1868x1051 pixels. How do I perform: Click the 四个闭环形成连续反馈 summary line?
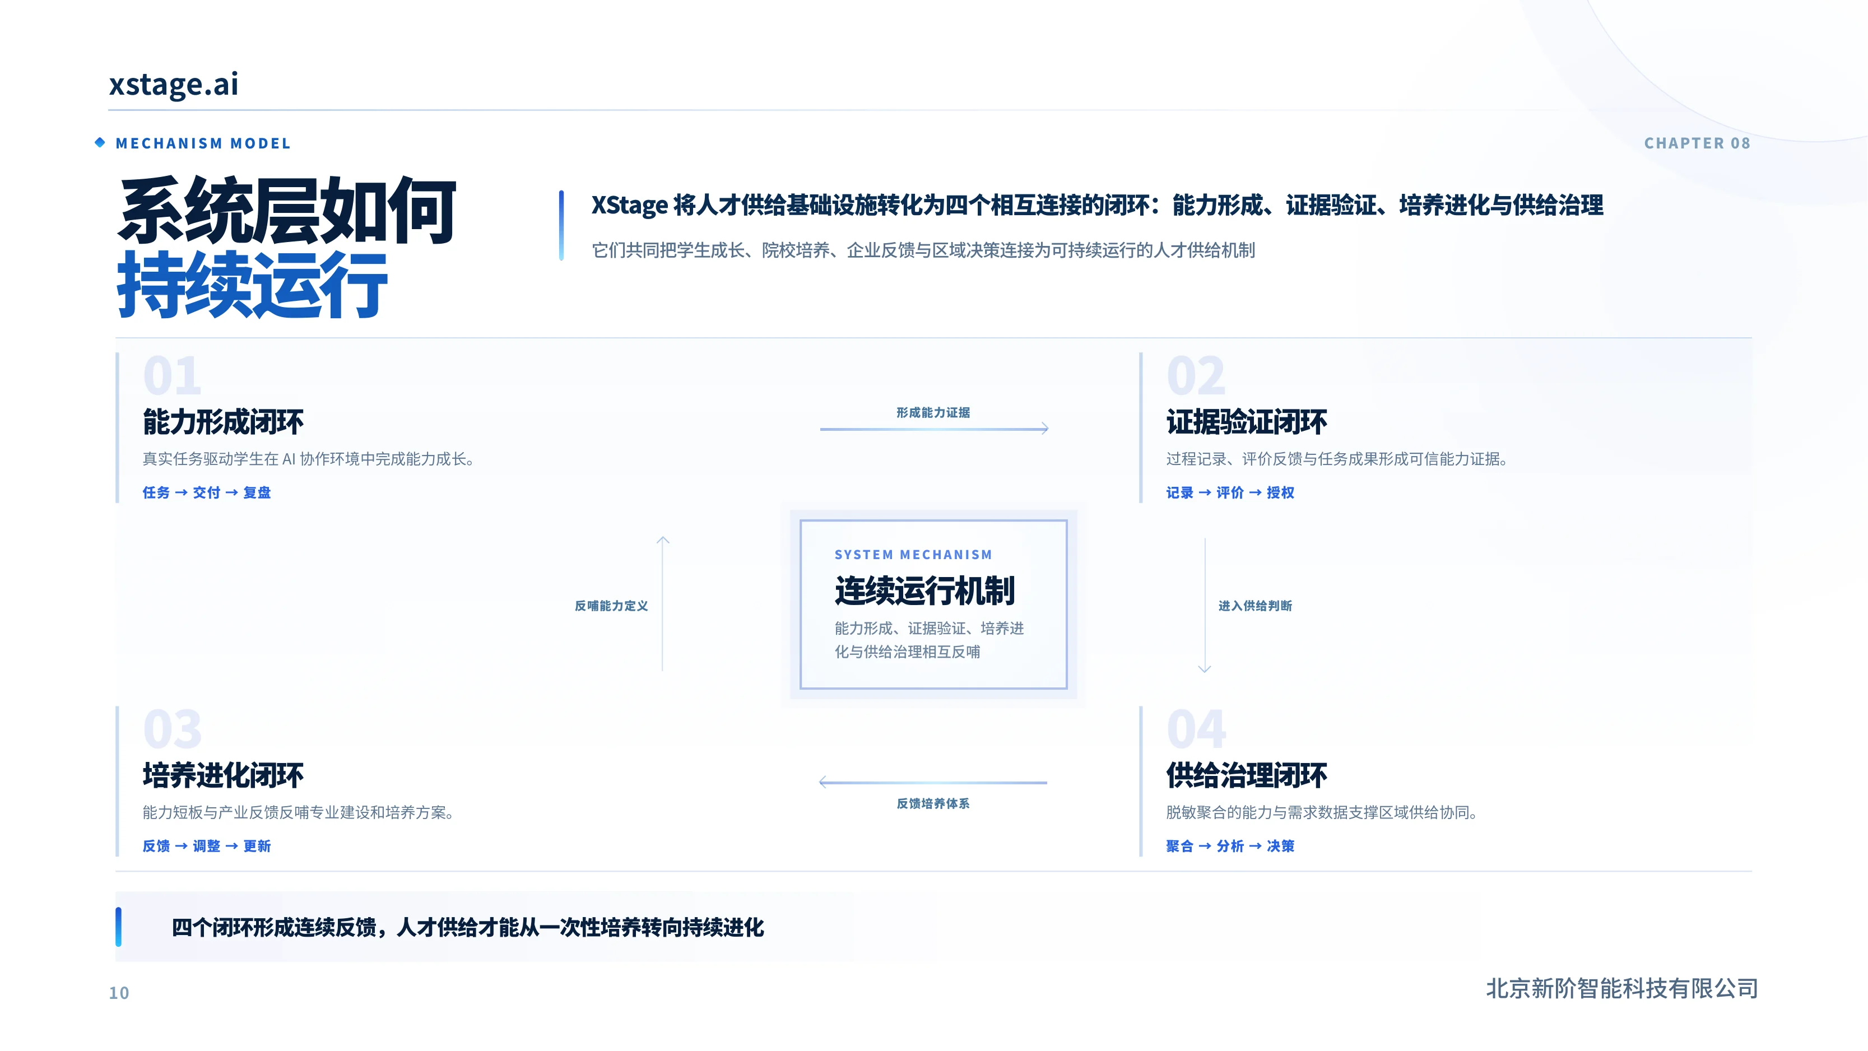468,928
